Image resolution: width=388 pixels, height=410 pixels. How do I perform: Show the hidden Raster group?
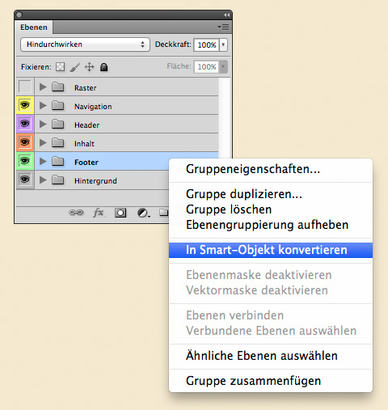25,87
